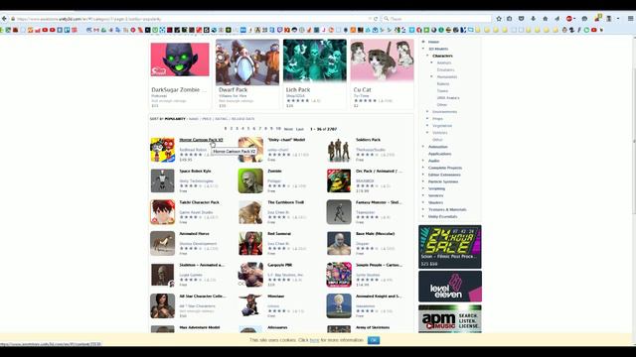Focus the browser search field

click(x=436, y=19)
